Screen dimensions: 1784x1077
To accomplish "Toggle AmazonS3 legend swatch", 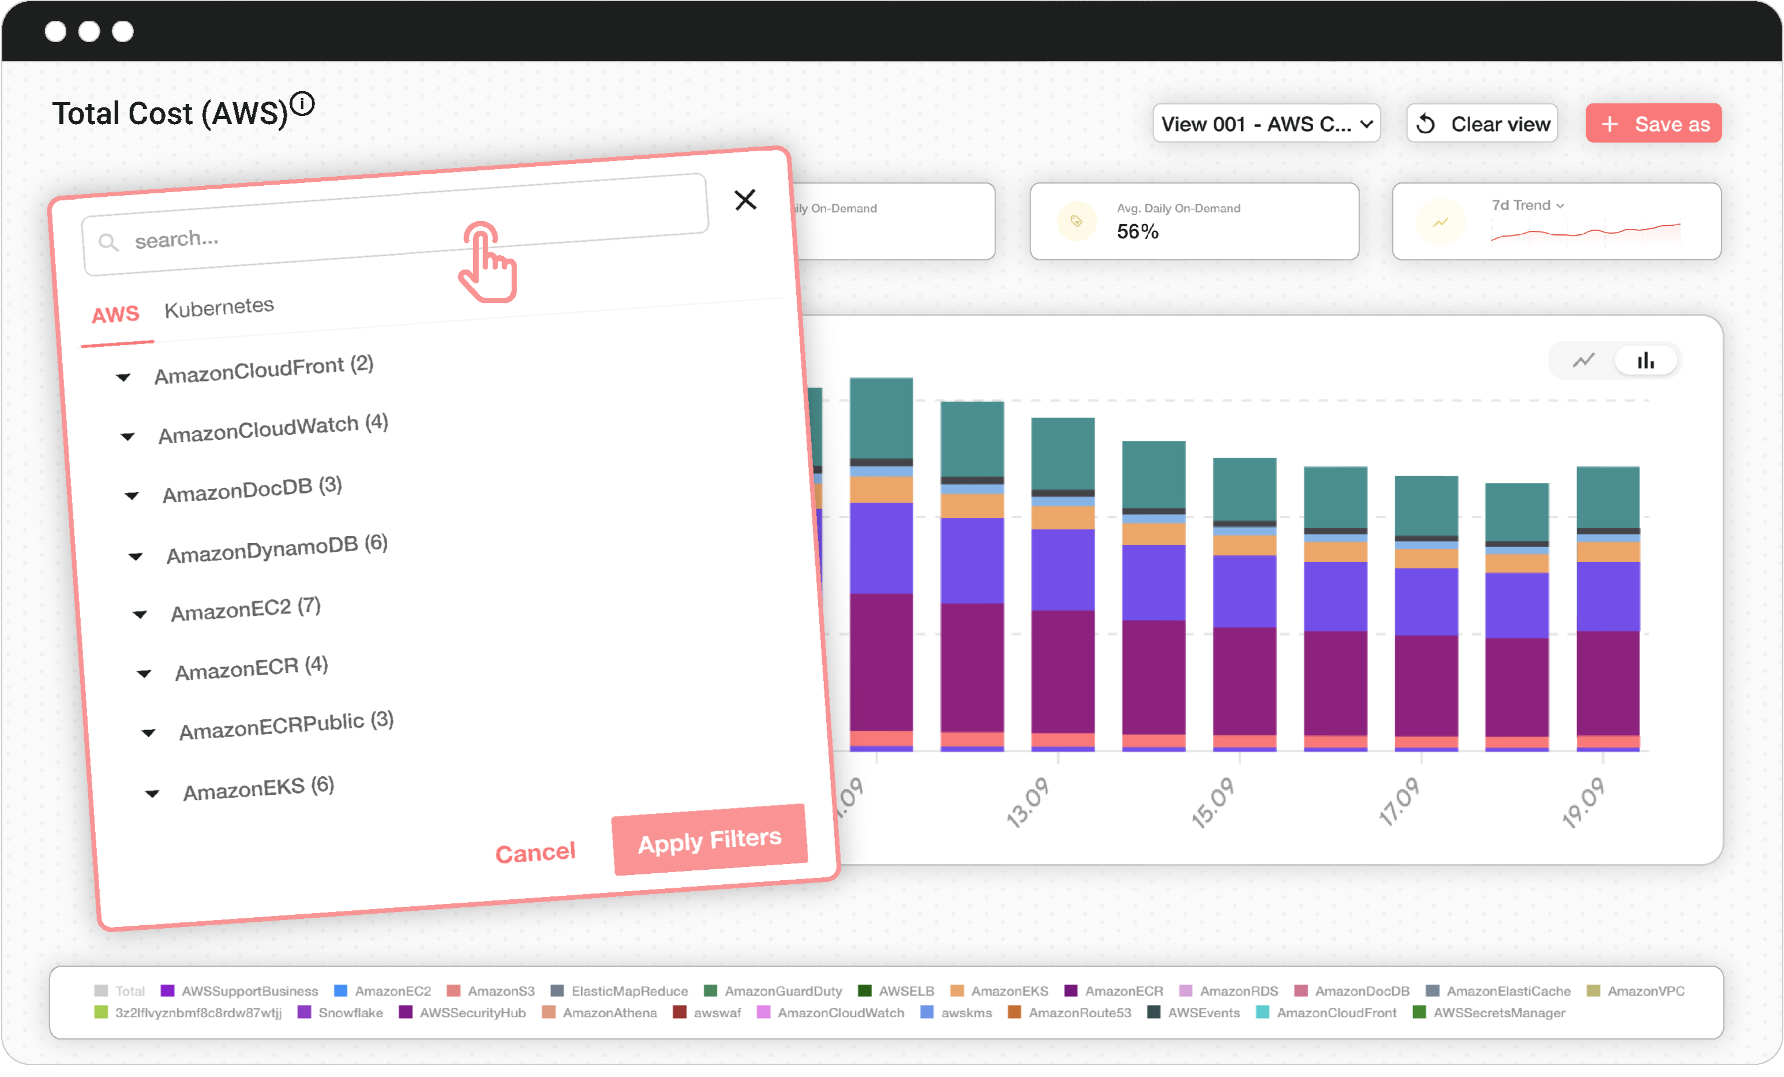I will [454, 991].
